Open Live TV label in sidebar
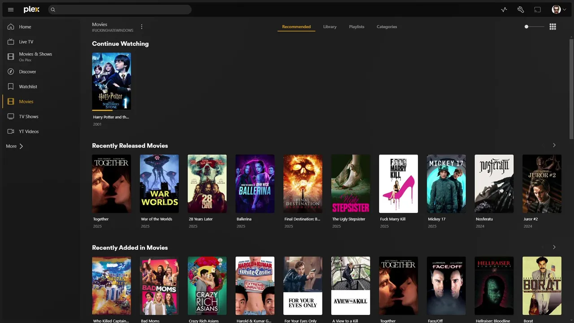The height and width of the screenshot is (323, 574). click(26, 42)
